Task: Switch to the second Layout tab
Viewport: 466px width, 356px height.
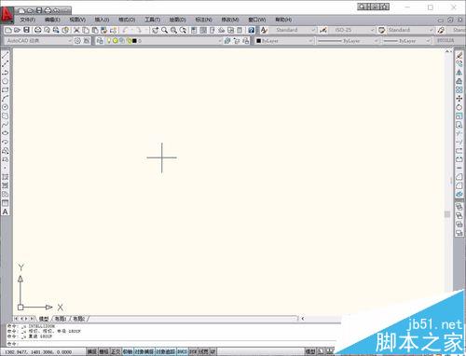Action: 78,319
